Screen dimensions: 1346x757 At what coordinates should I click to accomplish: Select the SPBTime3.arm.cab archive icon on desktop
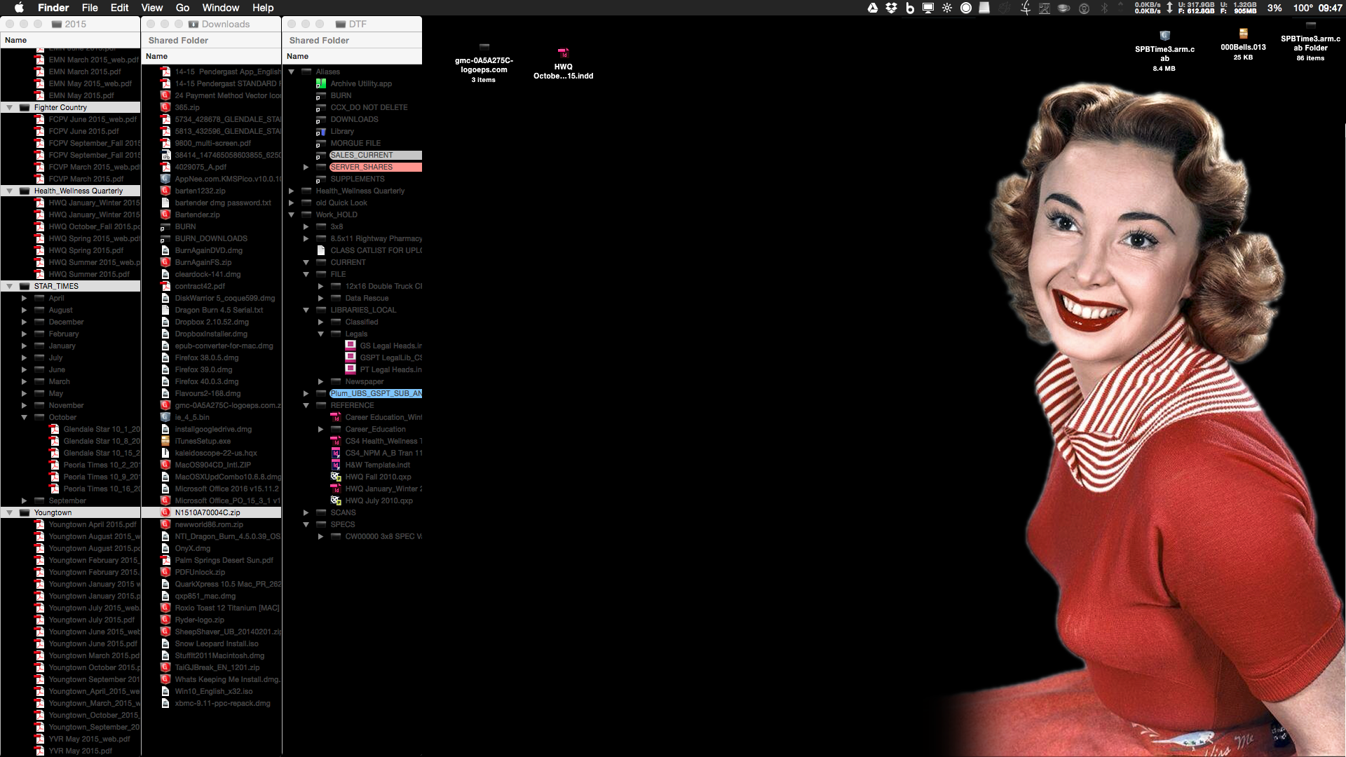[x=1166, y=35]
